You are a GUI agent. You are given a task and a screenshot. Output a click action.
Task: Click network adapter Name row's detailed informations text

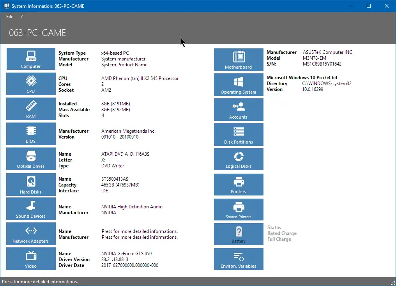tap(140, 231)
